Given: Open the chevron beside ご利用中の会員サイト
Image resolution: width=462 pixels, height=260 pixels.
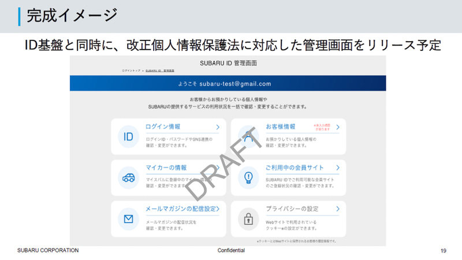Looking at the screenshot, I should click(338, 168).
